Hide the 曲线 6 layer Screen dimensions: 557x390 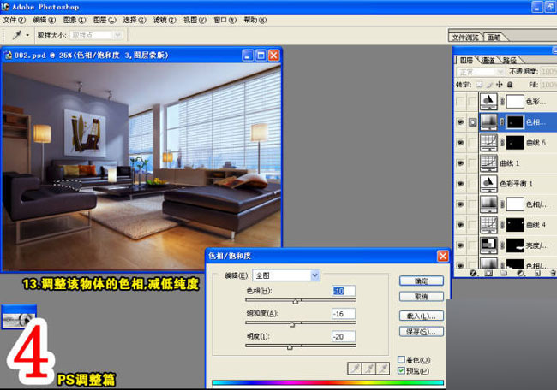(x=460, y=143)
